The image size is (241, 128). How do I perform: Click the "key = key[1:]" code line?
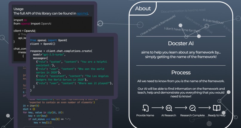click(42, 123)
